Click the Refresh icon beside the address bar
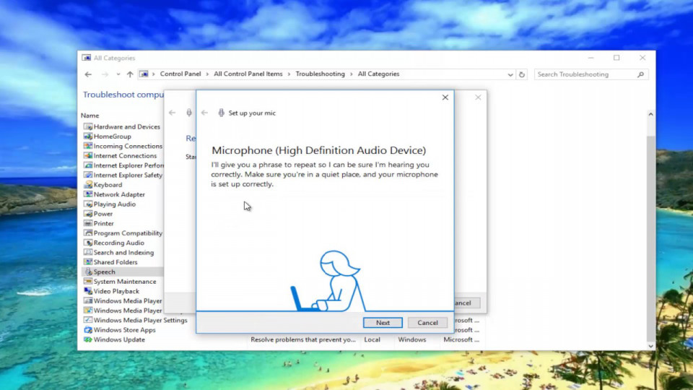The height and width of the screenshot is (390, 693). [522, 74]
